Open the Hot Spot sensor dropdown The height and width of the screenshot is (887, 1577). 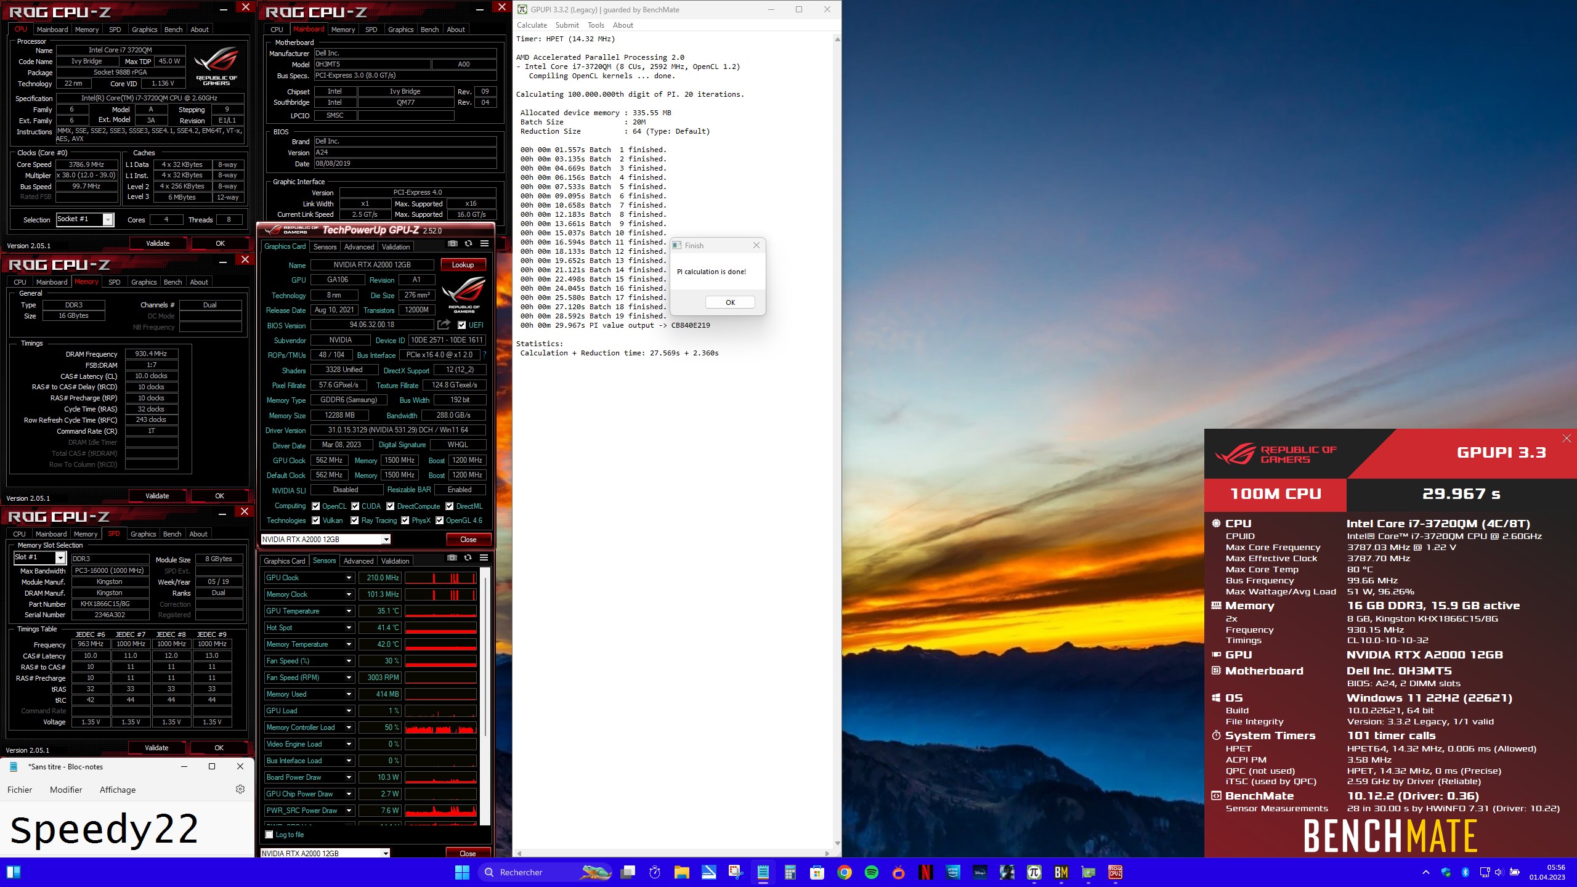pyautogui.click(x=349, y=628)
